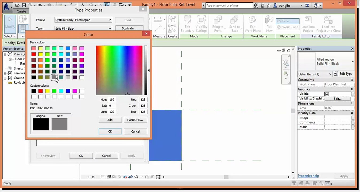Click Duplicate... in Type Properties
This screenshot has width=360, height=192.
click(x=129, y=29)
